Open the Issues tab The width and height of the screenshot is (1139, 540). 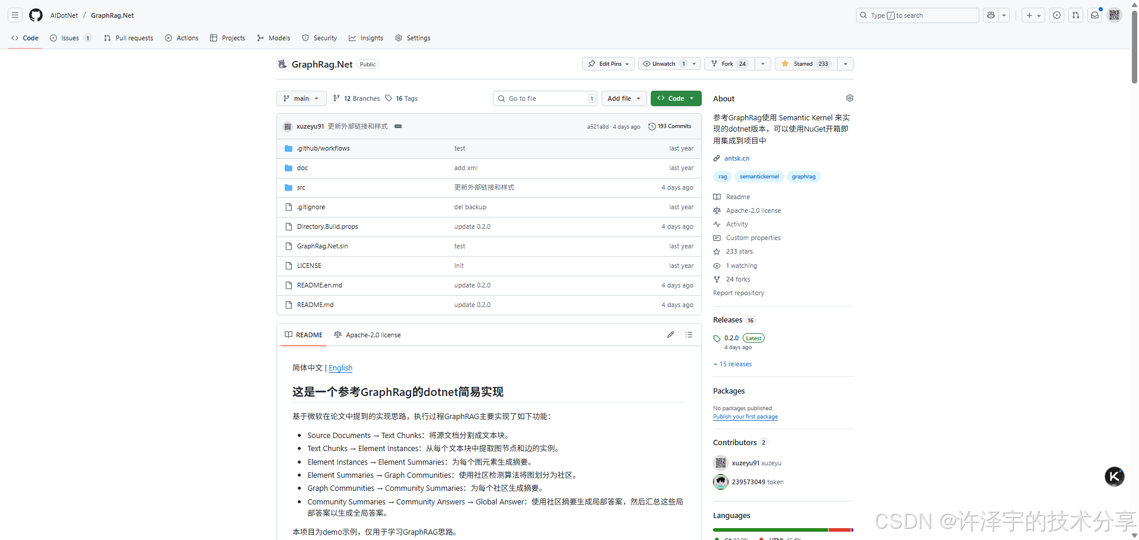[x=71, y=38]
